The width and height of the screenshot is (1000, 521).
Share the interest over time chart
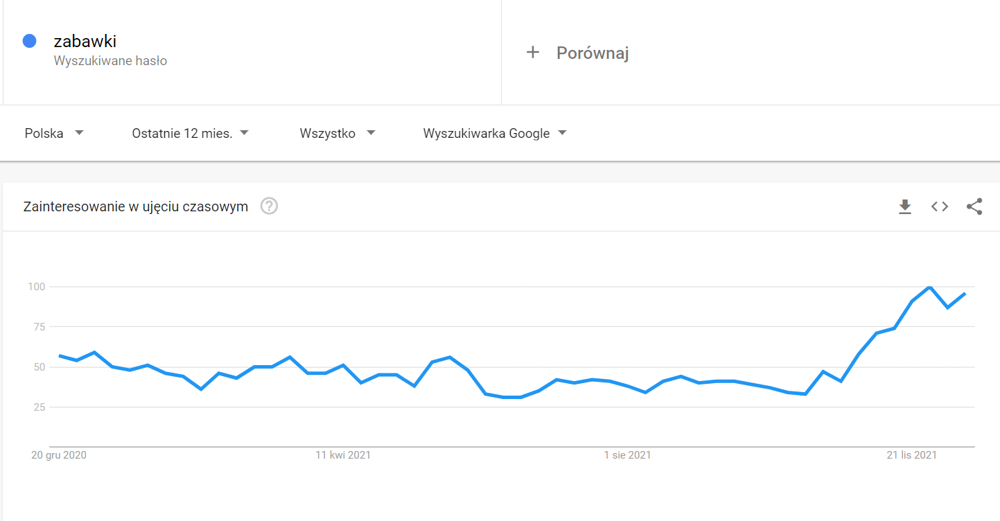coord(974,206)
